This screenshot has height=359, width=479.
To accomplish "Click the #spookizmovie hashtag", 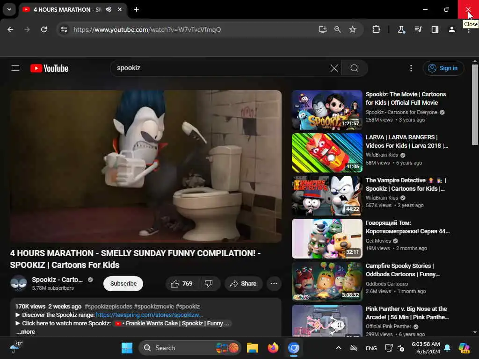I will [153, 306].
